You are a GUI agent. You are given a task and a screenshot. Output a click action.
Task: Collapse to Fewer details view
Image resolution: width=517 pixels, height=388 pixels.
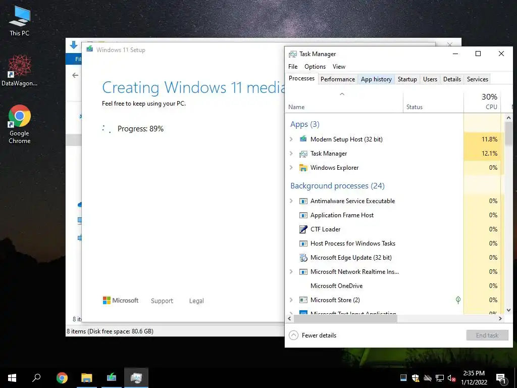313,335
